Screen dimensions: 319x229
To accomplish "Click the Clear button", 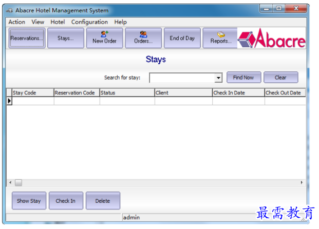I will pos(281,78).
